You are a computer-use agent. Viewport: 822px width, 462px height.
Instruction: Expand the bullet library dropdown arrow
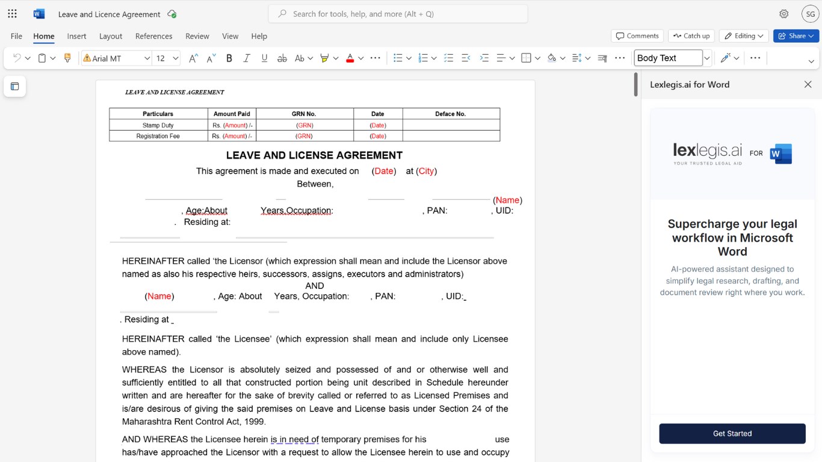point(409,58)
